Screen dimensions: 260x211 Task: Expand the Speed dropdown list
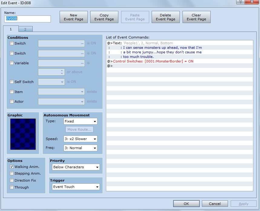click(x=80, y=139)
